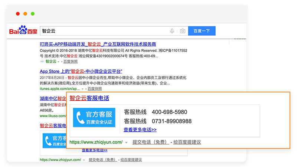Open 湖南中亿智企 result link
This screenshot has height=167, width=297.
pos(53,98)
